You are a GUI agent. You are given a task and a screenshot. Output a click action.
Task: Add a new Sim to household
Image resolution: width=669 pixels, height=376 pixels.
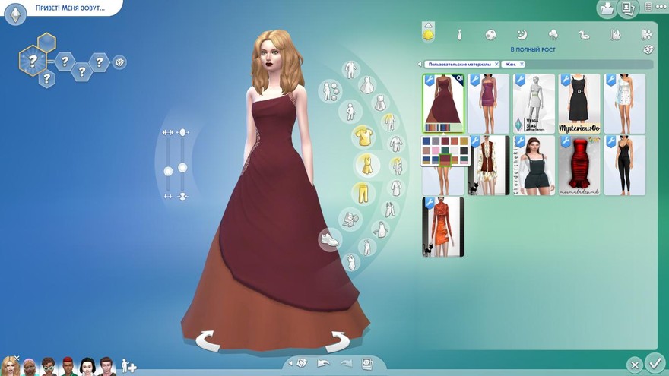coord(128,366)
